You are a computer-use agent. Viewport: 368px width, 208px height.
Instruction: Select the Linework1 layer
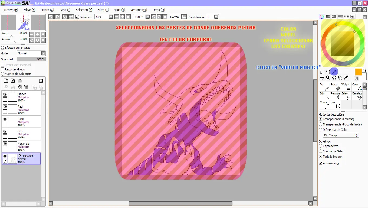coord(21,159)
